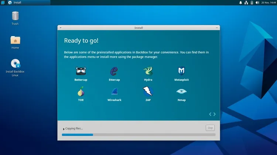Screen dimensions: 277x155
Task: Minimize the Install window
Action: [x=217, y=28]
